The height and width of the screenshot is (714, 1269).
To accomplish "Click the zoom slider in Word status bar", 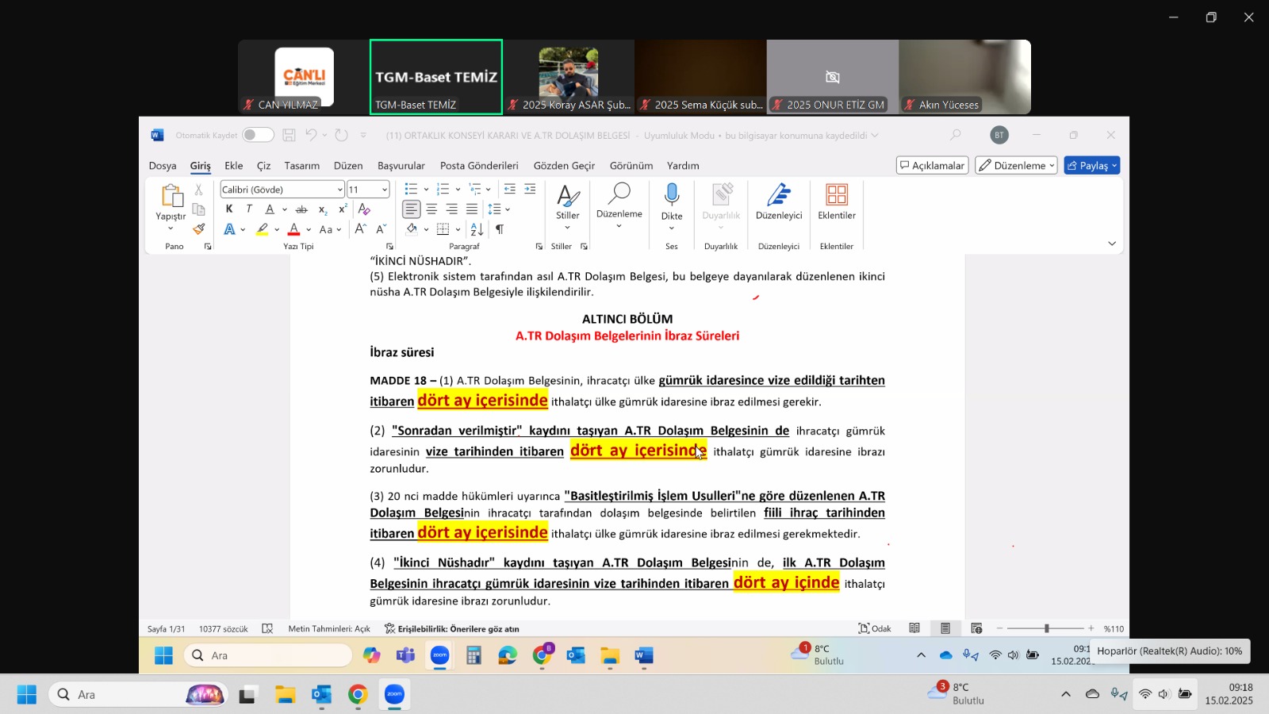I will click(1046, 628).
